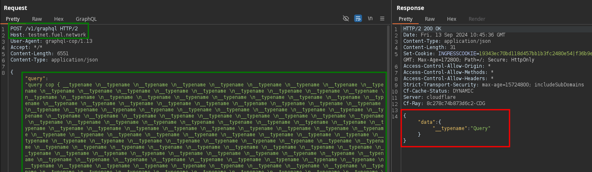Click the Access-Control-Allow-Methods header
592x172 pixels.
pyautogui.click(x=448, y=72)
